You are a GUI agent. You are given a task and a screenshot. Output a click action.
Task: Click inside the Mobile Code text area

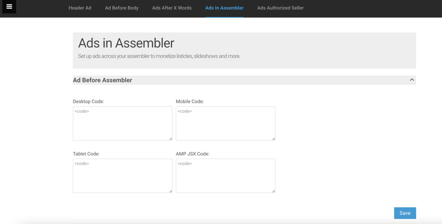(x=225, y=123)
